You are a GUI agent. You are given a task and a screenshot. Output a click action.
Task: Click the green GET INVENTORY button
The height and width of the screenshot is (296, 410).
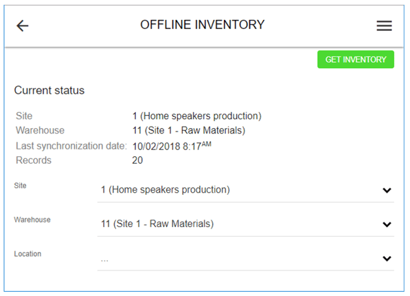[x=356, y=59]
